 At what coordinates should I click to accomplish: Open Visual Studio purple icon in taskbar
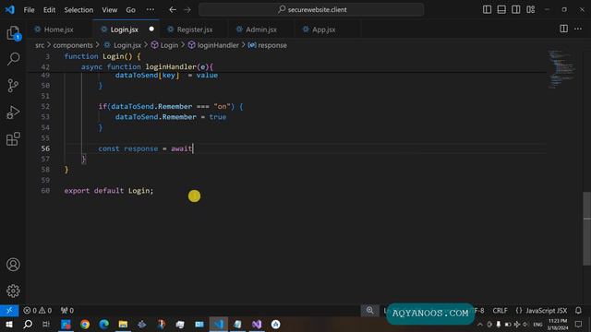(257, 324)
